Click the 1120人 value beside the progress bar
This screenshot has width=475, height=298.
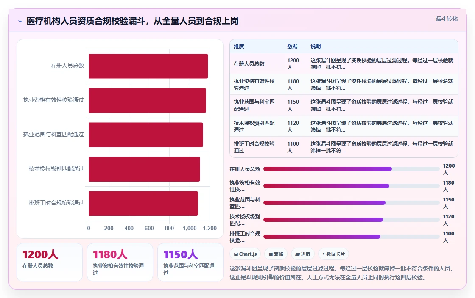click(449, 220)
